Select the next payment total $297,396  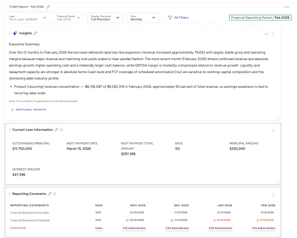tap(128, 154)
